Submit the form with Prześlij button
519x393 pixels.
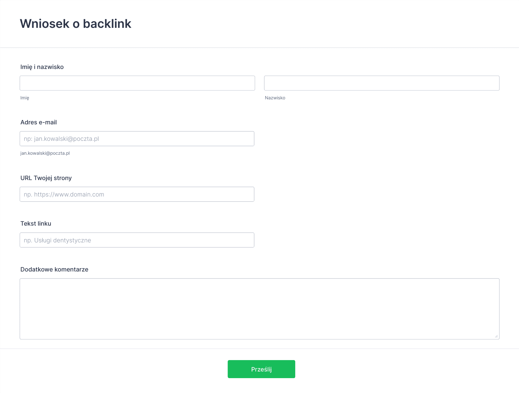(x=261, y=369)
